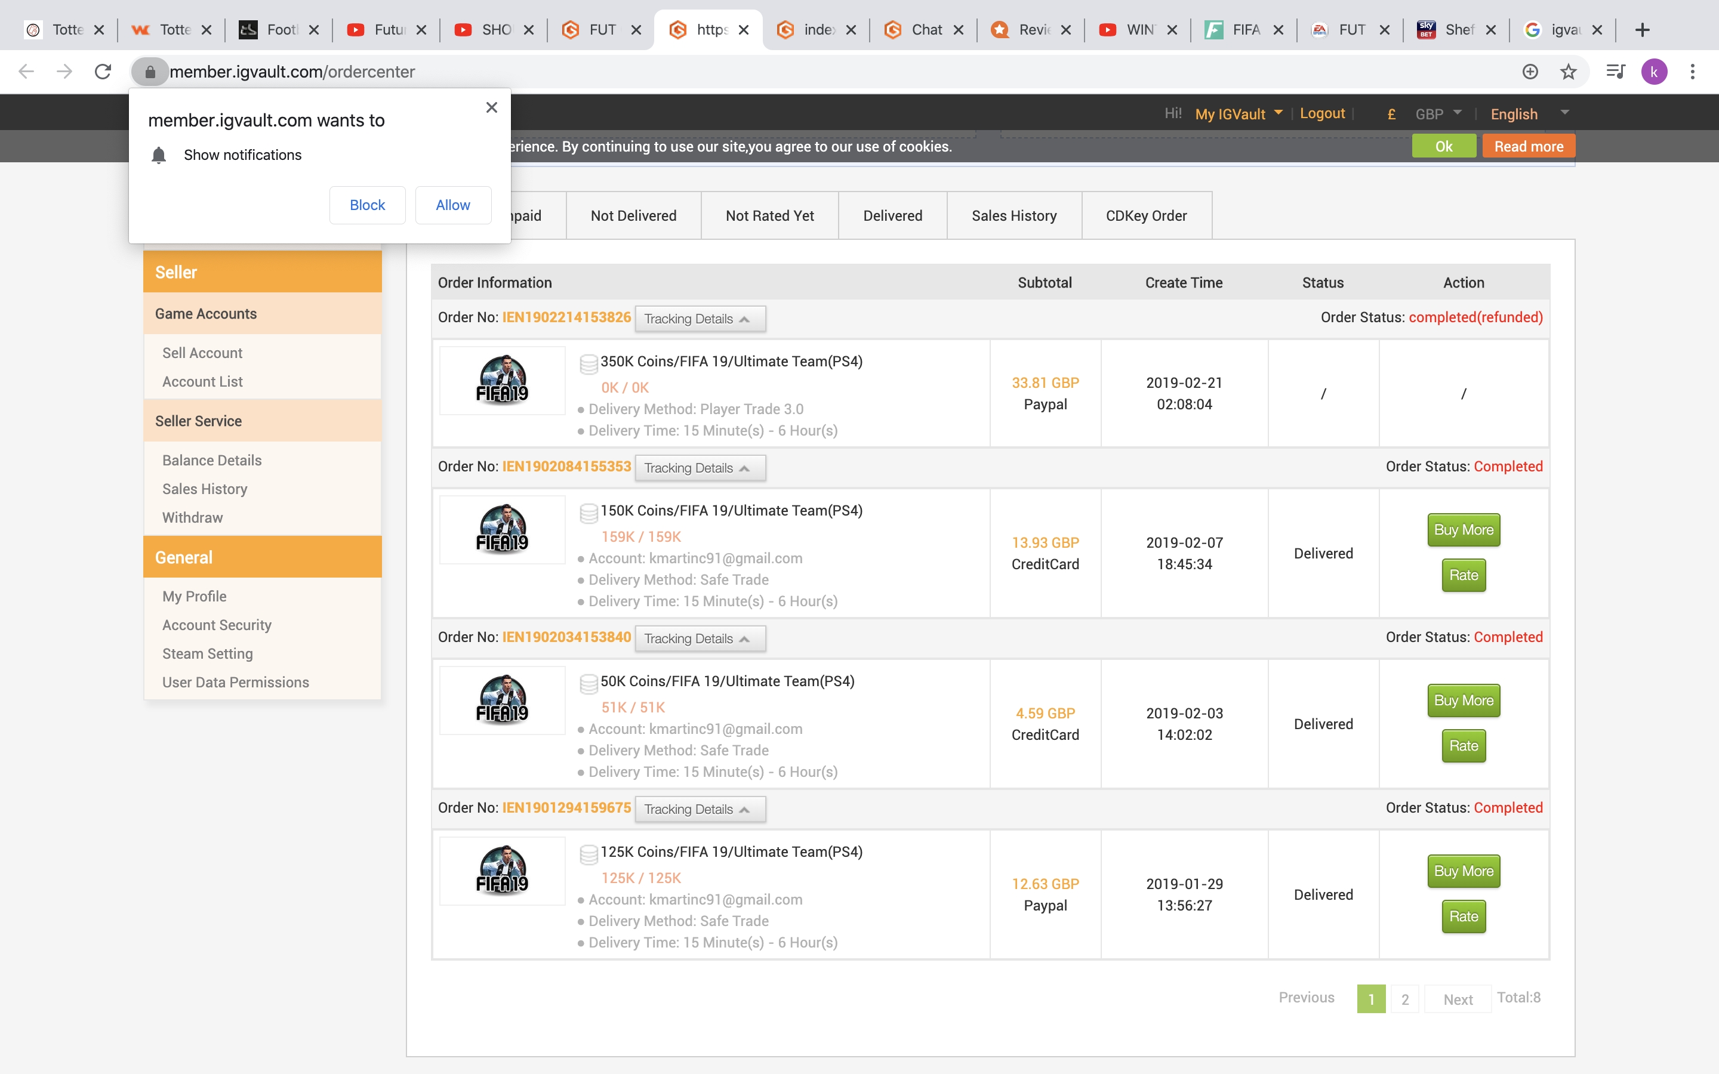
Task: Open the My IGVault dropdown
Action: (1237, 113)
